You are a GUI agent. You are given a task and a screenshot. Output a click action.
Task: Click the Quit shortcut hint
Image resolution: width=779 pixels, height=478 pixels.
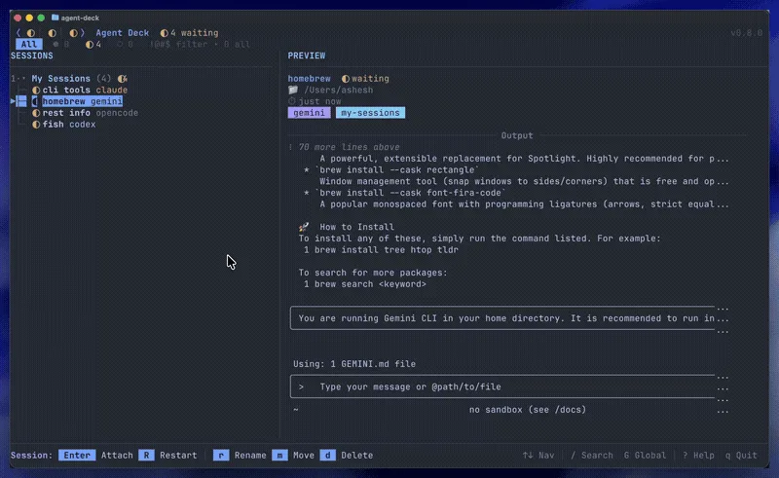(741, 456)
